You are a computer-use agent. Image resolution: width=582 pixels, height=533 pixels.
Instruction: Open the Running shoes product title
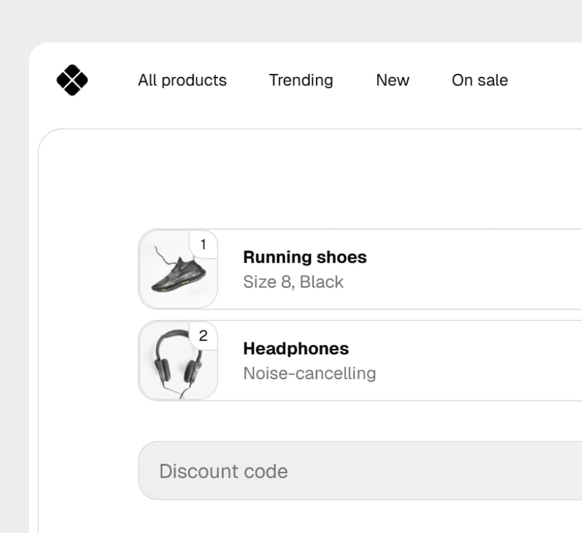(x=305, y=257)
